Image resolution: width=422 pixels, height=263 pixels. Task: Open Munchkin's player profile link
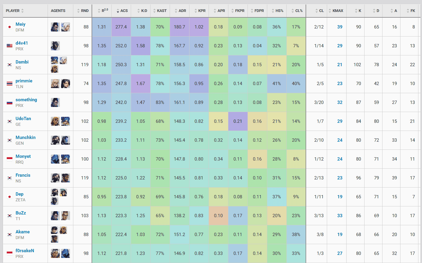(25, 137)
